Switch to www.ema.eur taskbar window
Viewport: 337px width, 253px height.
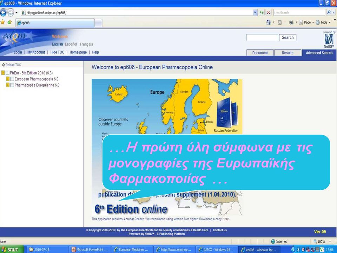[175, 249]
